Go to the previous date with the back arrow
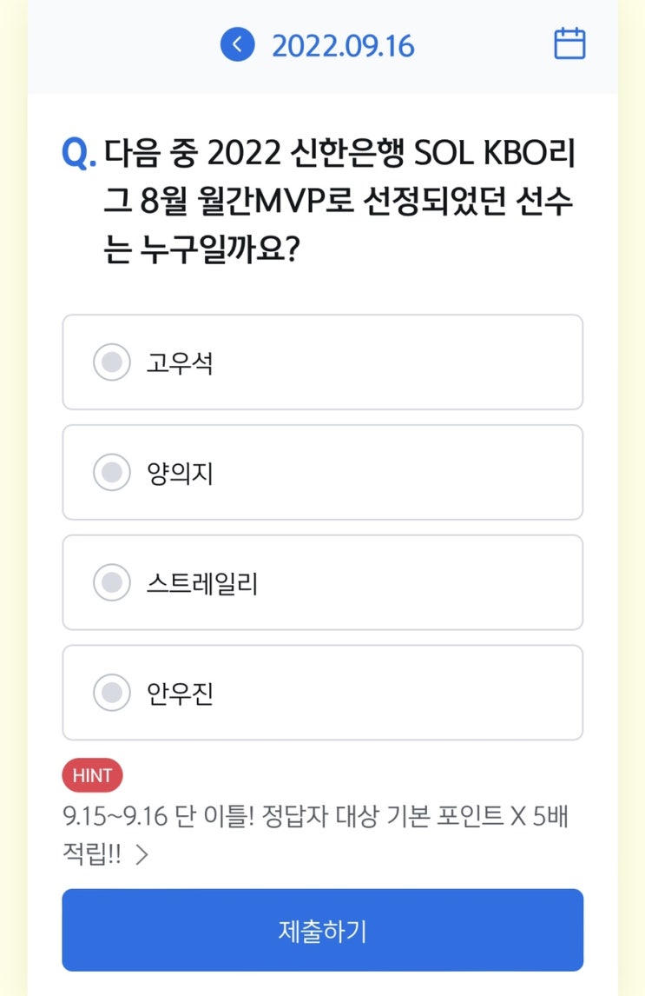The height and width of the screenshot is (996, 645). click(237, 44)
